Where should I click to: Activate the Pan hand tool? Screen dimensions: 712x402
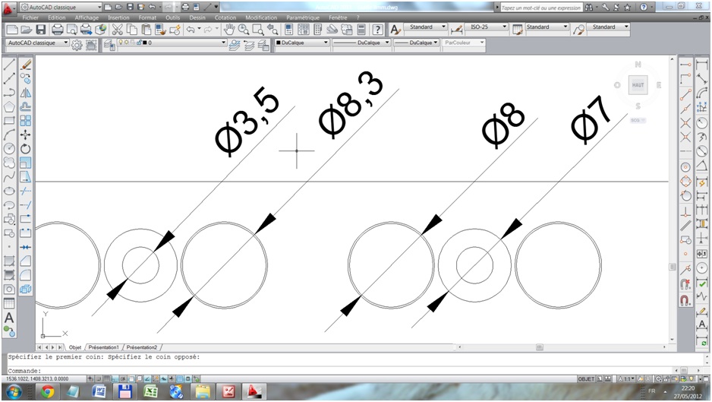[x=229, y=30]
